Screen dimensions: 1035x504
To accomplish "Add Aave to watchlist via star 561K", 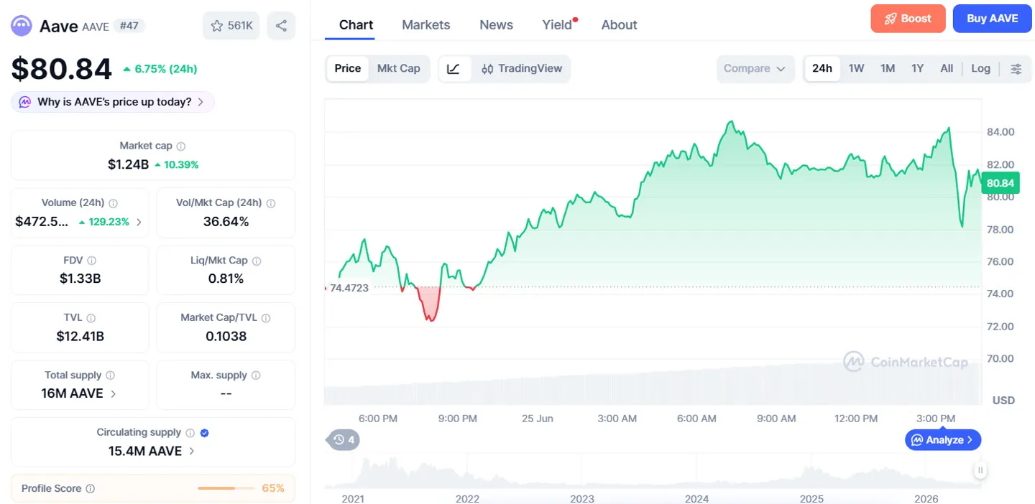I will [x=231, y=26].
